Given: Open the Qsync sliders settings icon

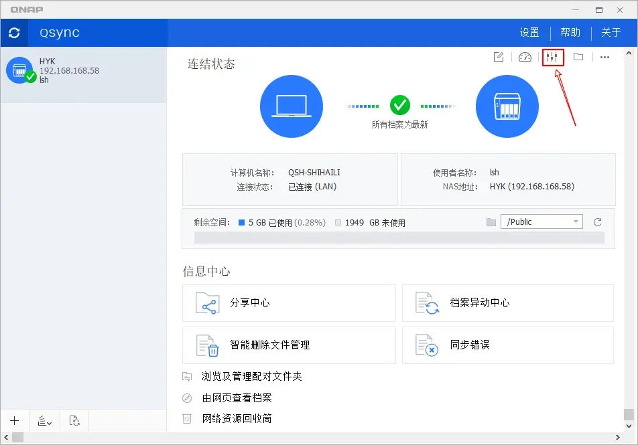Looking at the screenshot, I should tap(552, 57).
